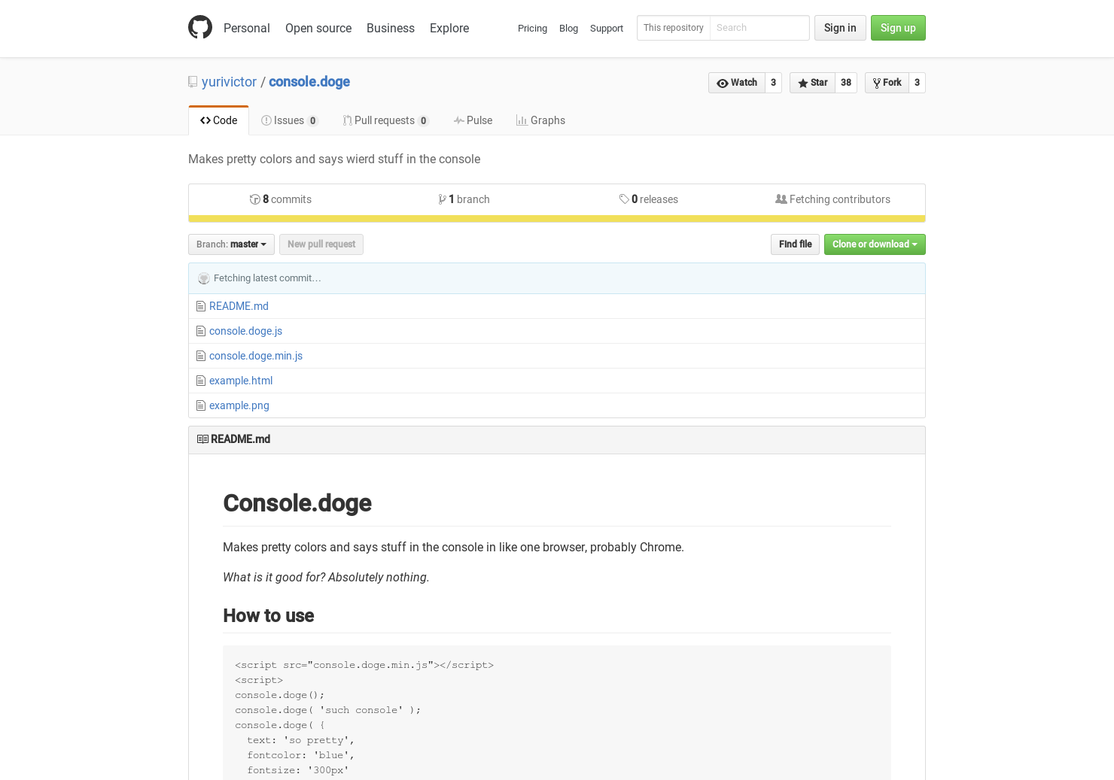
Task: Switch to the Issues tab
Action: (x=289, y=120)
